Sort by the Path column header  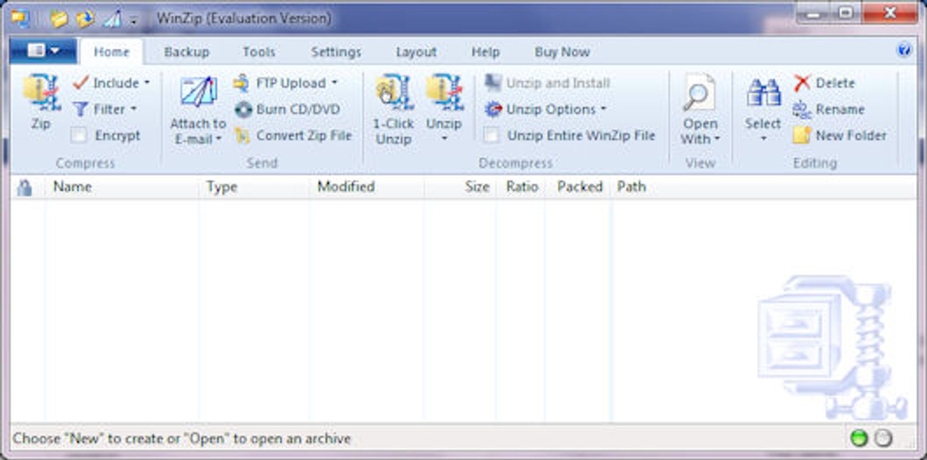click(x=631, y=187)
